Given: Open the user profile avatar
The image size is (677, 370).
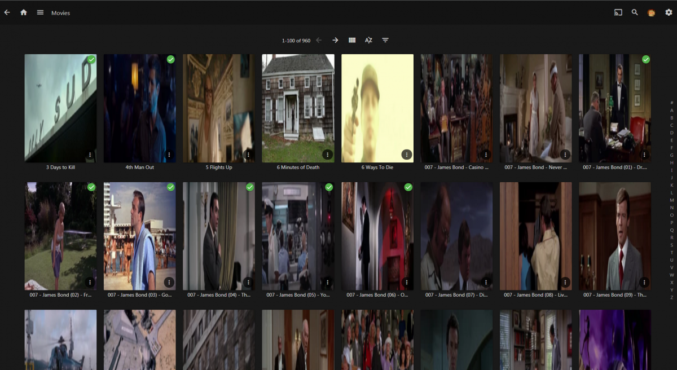Looking at the screenshot, I should [651, 13].
